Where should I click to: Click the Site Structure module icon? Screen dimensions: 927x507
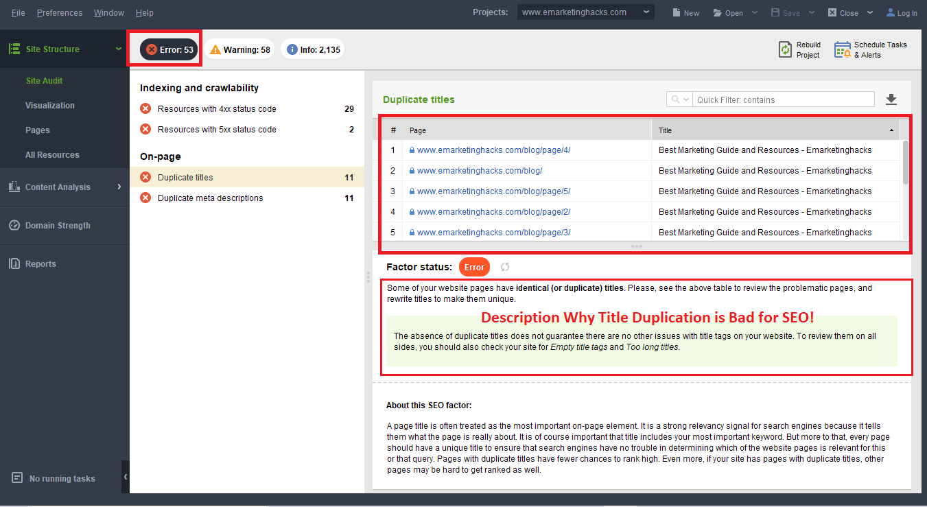click(14, 49)
